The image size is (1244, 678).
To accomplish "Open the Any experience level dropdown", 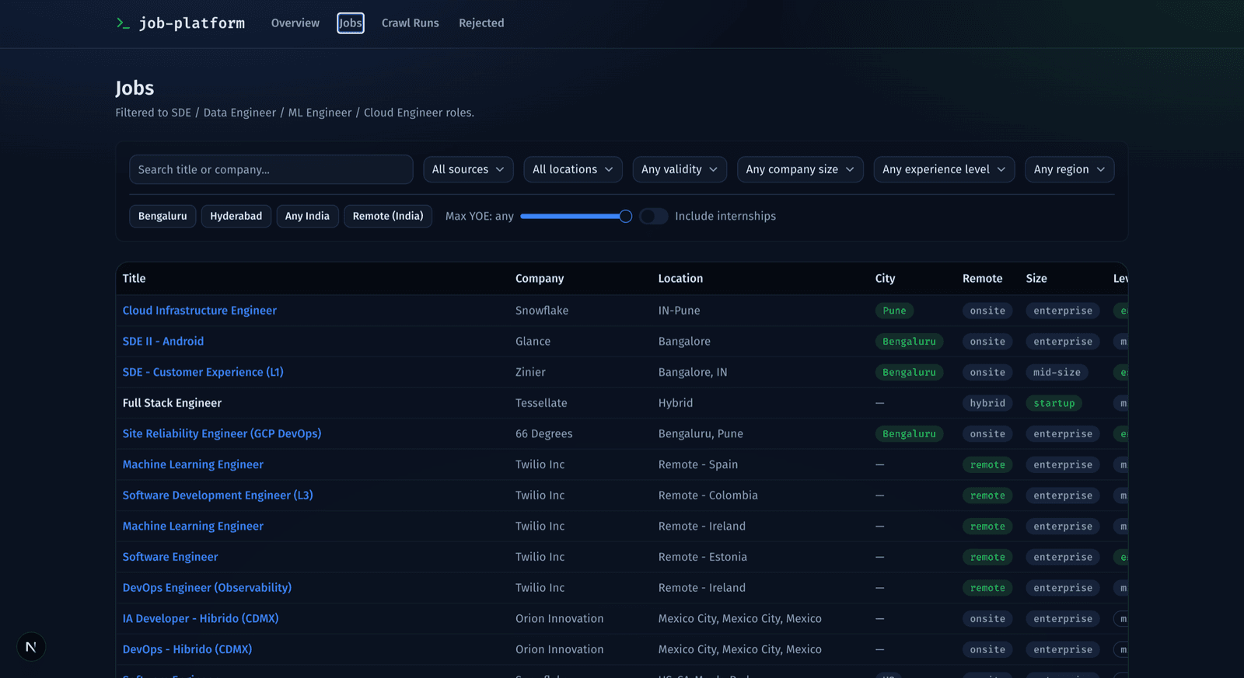I will point(944,169).
